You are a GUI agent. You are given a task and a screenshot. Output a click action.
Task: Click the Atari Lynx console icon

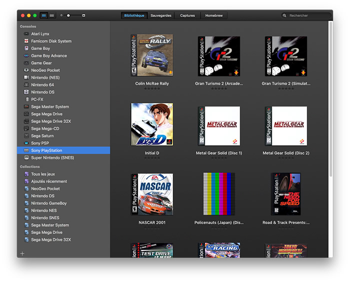click(x=26, y=33)
